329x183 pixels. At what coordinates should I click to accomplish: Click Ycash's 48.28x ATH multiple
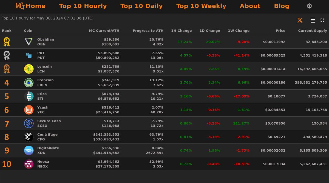[x=157, y=112]
